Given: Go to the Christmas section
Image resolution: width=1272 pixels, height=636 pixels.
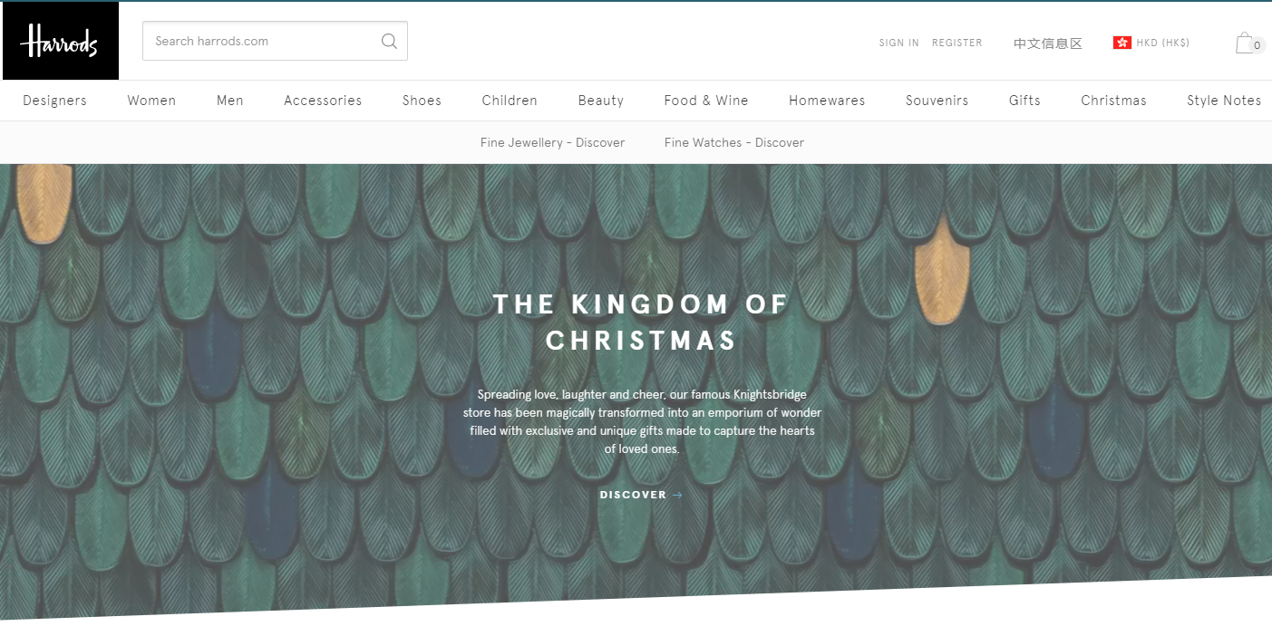Looking at the screenshot, I should pos(1113,101).
